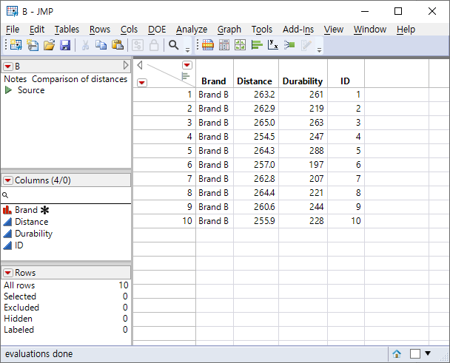Click the JMP application icon in title bar
Viewport: 450px width, 363px height.
(13, 11)
